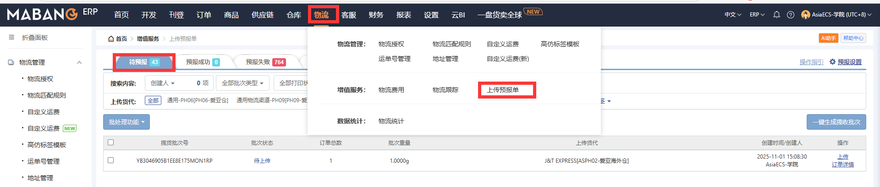Open the 订单详情 link in the row
The height and width of the screenshot is (187, 880).
[842, 165]
